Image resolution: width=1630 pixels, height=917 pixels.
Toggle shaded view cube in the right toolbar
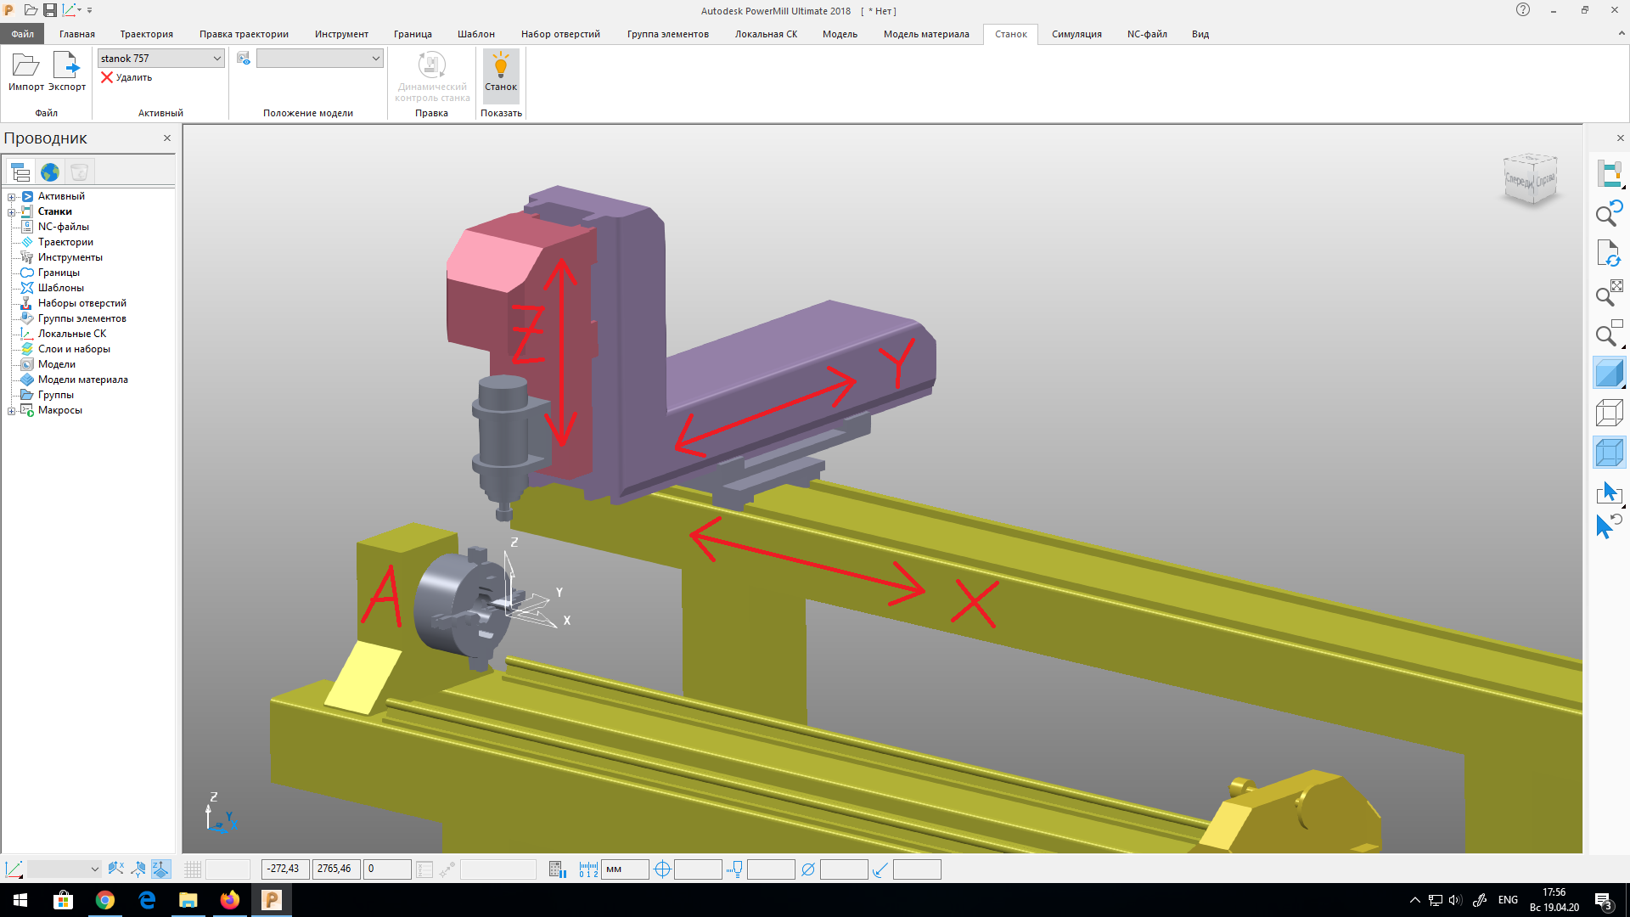1609,374
